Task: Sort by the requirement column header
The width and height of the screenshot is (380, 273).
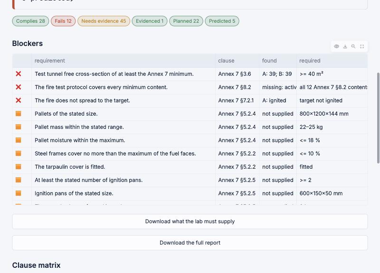Action: coord(123,61)
